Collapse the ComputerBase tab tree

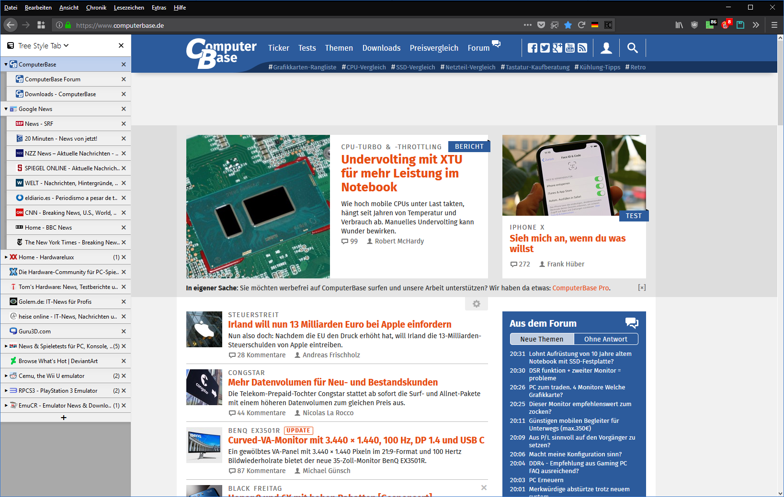click(x=6, y=64)
